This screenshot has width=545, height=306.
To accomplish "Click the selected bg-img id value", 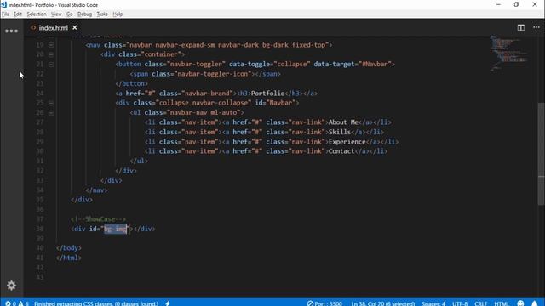I will tap(116, 229).
